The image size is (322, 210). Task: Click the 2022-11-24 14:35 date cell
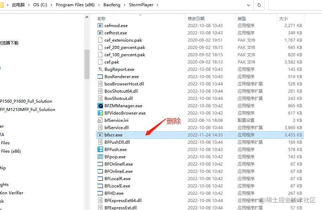click(x=205, y=135)
